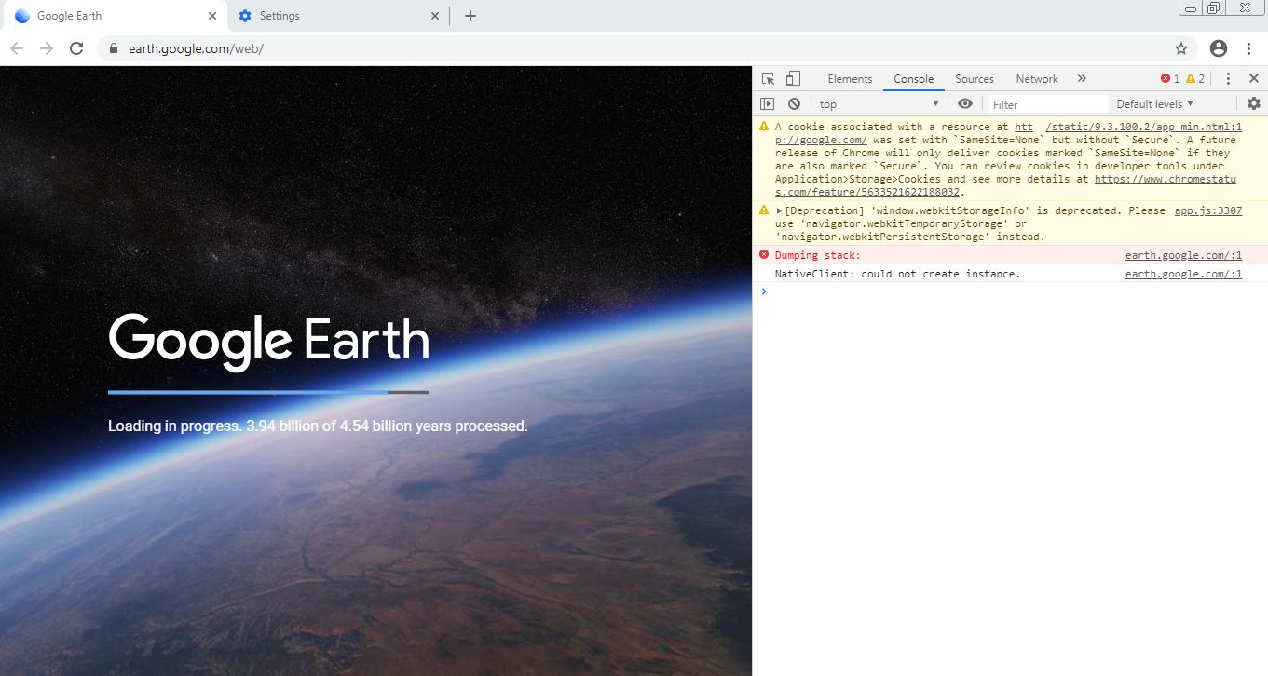Viewport: 1268px width, 676px height.
Task: Expand the Deprecation warning message
Action: (x=779, y=210)
